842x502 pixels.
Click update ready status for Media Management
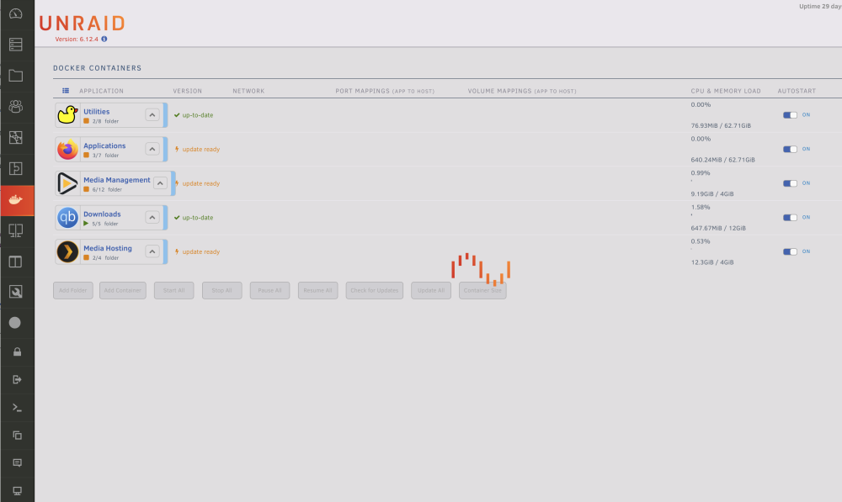(x=198, y=183)
